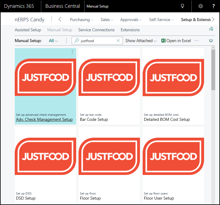Viewport: 220px width, 205px height.
Task: Open the Show Attached dropdown
Action: point(141,41)
